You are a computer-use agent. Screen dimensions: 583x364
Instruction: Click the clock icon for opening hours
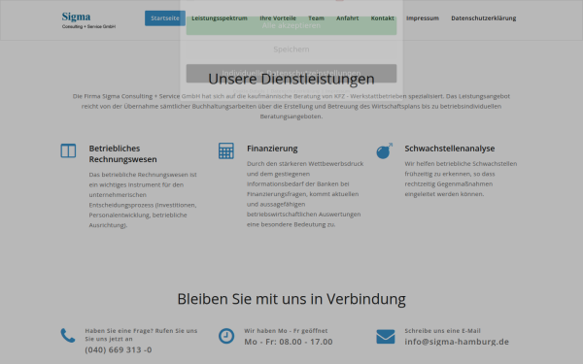pyautogui.click(x=226, y=336)
